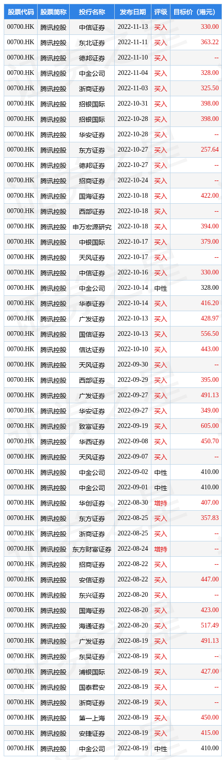This screenshot has height=760, width=222.
Task: Click 致富证券 broker entry
Action: (92, 426)
